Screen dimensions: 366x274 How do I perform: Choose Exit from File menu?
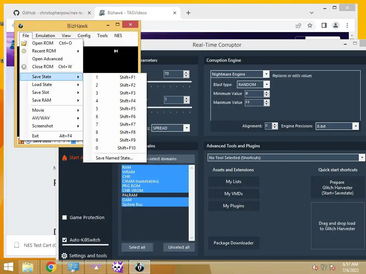pyautogui.click(x=51, y=136)
